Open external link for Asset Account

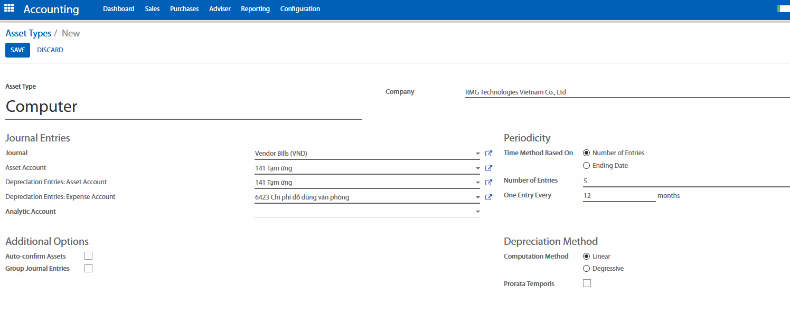(488, 168)
